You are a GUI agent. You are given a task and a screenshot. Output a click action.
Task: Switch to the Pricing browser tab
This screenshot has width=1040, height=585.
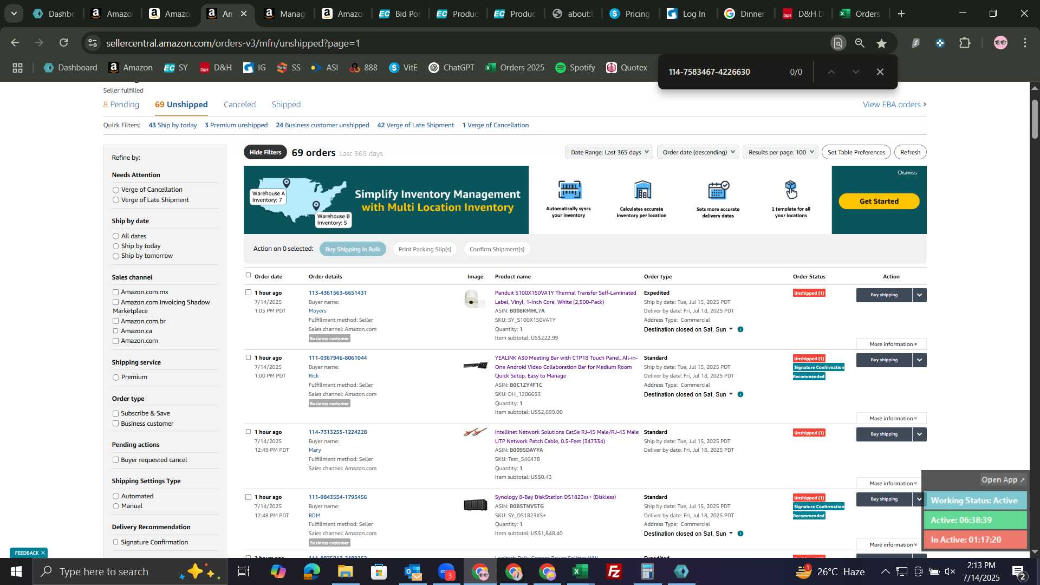point(630,14)
